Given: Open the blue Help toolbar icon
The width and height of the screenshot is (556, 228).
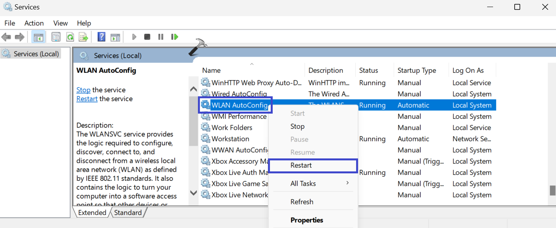Looking at the screenshot, I should point(102,37).
